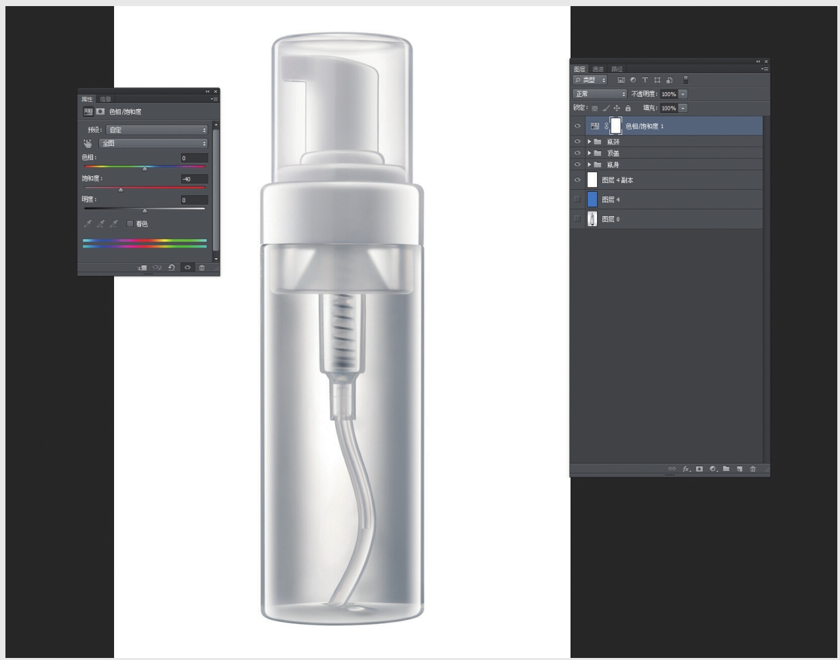Select the mask icon in Properties panel
This screenshot has height=660, width=840.
[100, 111]
